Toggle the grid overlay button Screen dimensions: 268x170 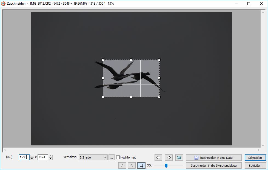pos(141,166)
